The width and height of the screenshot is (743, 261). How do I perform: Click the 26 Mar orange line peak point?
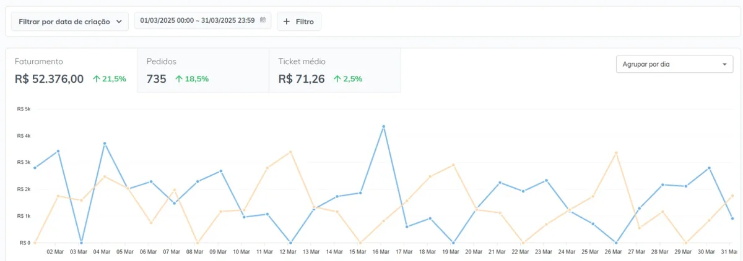pos(616,152)
